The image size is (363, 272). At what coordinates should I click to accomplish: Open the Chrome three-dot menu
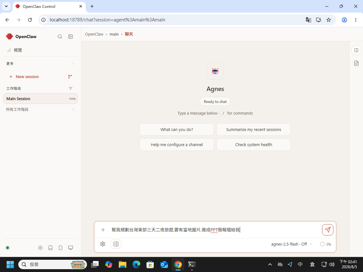pos(356,20)
